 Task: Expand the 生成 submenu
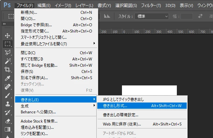56,106
